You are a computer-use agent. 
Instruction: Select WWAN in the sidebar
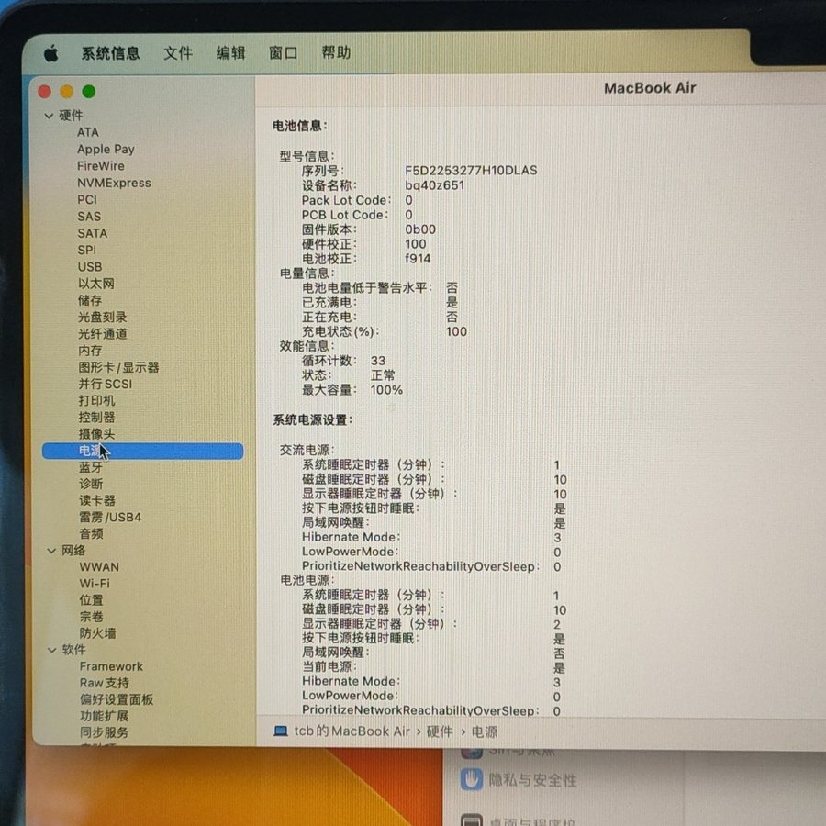click(99, 567)
